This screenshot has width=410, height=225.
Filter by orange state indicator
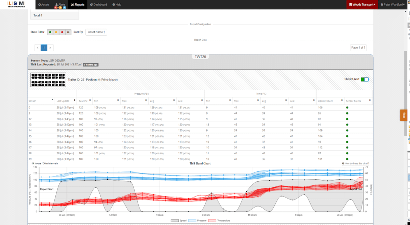(x=56, y=32)
